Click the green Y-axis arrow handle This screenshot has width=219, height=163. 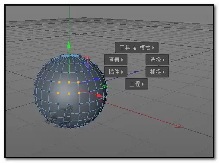pos(69,45)
